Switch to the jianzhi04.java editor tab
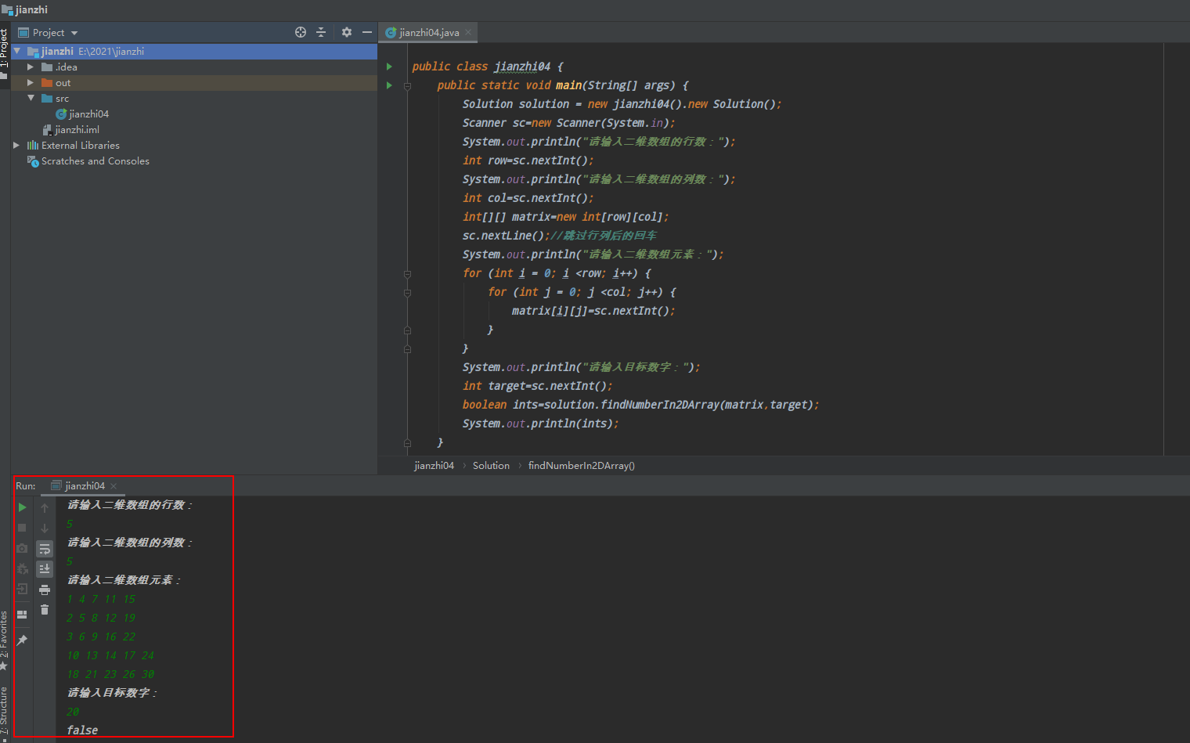This screenshot has width=1190, height=743. coord(429,32)
